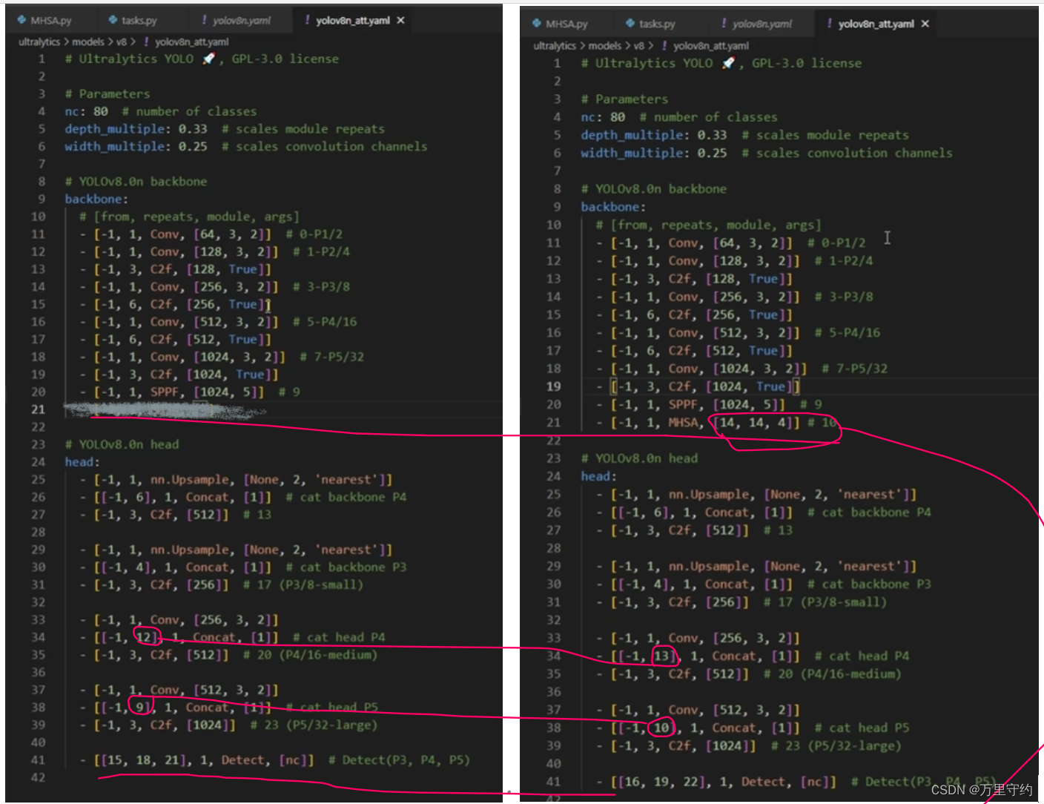Click YAML icon on right yolov8n.yaml tab

[x=724, y=24]
